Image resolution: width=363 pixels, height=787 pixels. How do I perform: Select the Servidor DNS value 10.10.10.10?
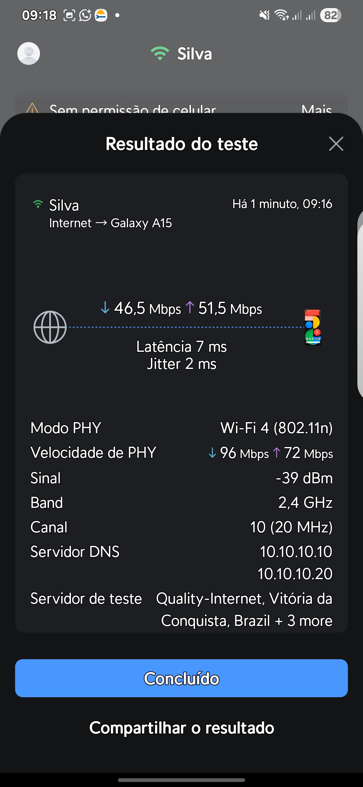point(296,552)
